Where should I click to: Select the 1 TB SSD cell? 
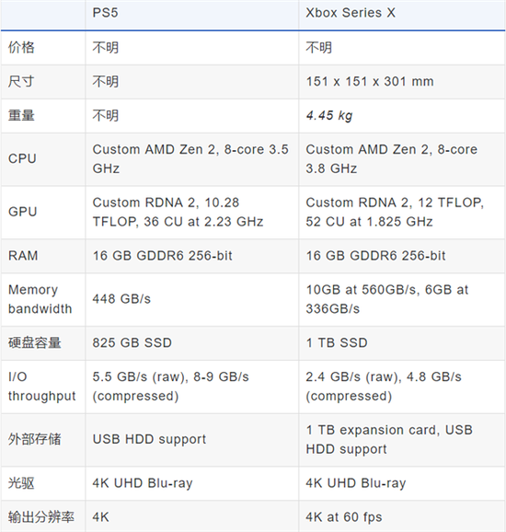coord(337,342)
